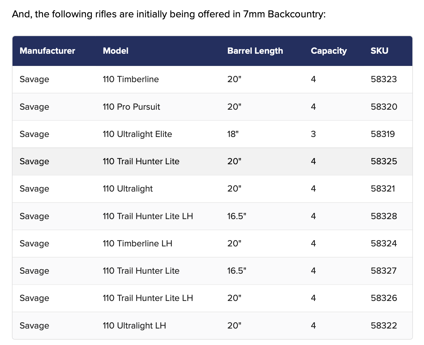This screenshot has height=345, width=424.
Task: Click SKU 58326 cell
Action: pos(384,298)
